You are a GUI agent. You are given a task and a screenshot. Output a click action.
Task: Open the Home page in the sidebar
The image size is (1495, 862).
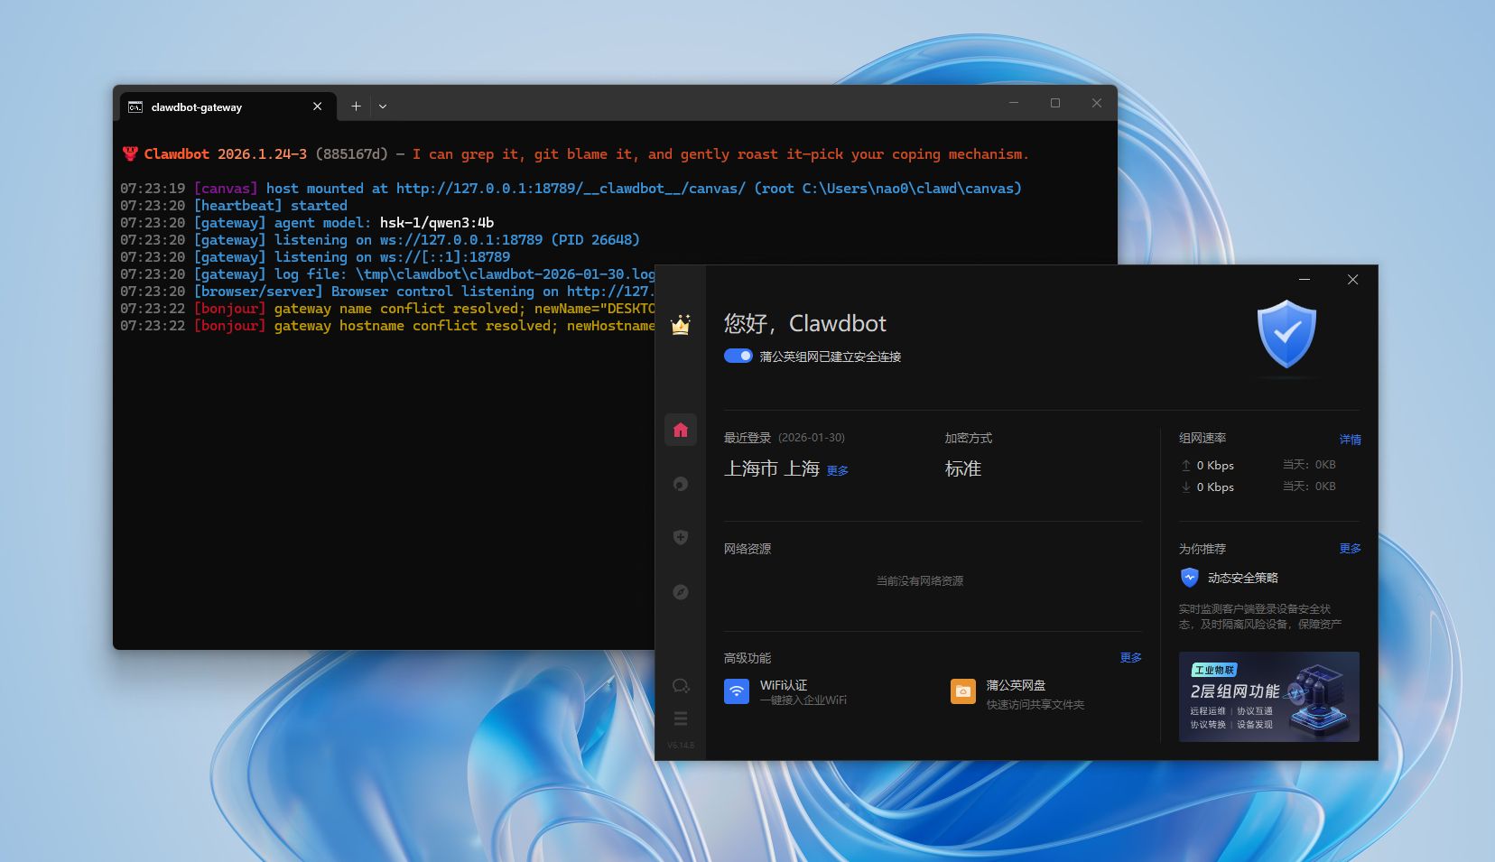pyautogui.click(x=681, y=430)
